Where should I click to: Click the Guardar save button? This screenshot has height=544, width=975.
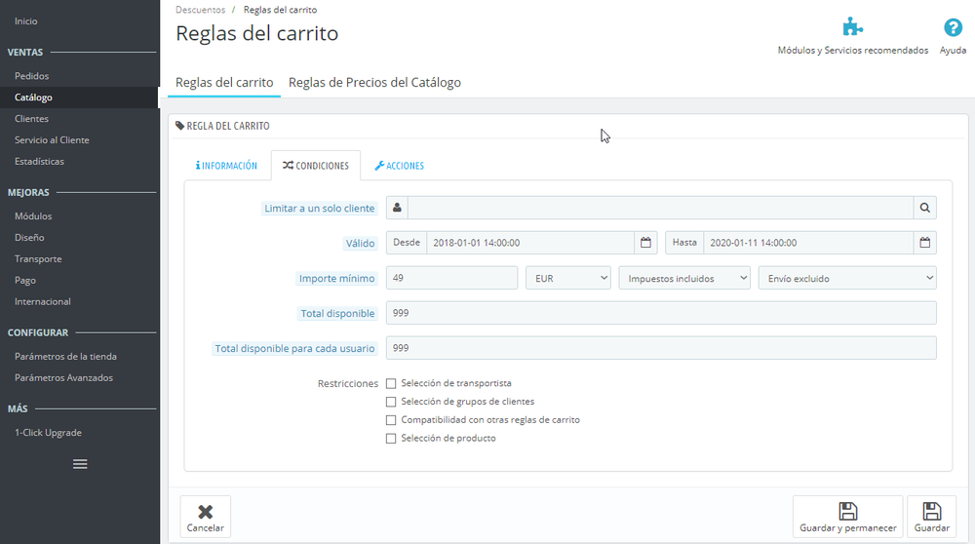tap(931, 517)
